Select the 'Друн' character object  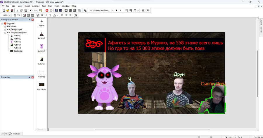tap(179, 93)
